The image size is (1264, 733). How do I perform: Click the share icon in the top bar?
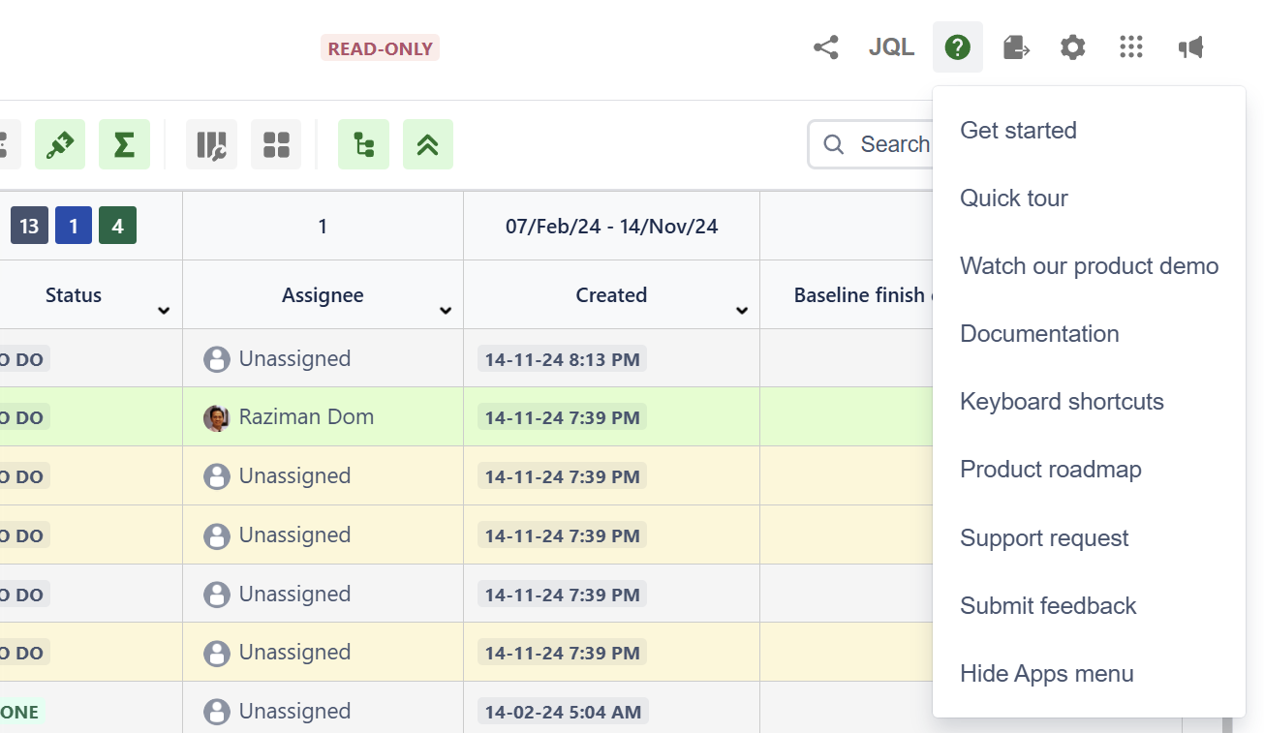click(825, 47)
